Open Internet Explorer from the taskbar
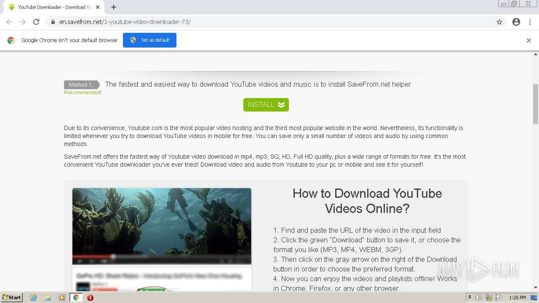The height and width of the screenshot is (303, 539). click(x=34, y=298)
